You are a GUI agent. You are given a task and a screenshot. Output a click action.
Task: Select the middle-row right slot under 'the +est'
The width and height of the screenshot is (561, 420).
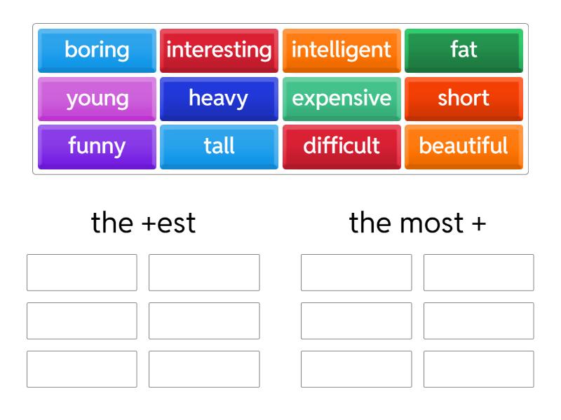tap(204, 321)
